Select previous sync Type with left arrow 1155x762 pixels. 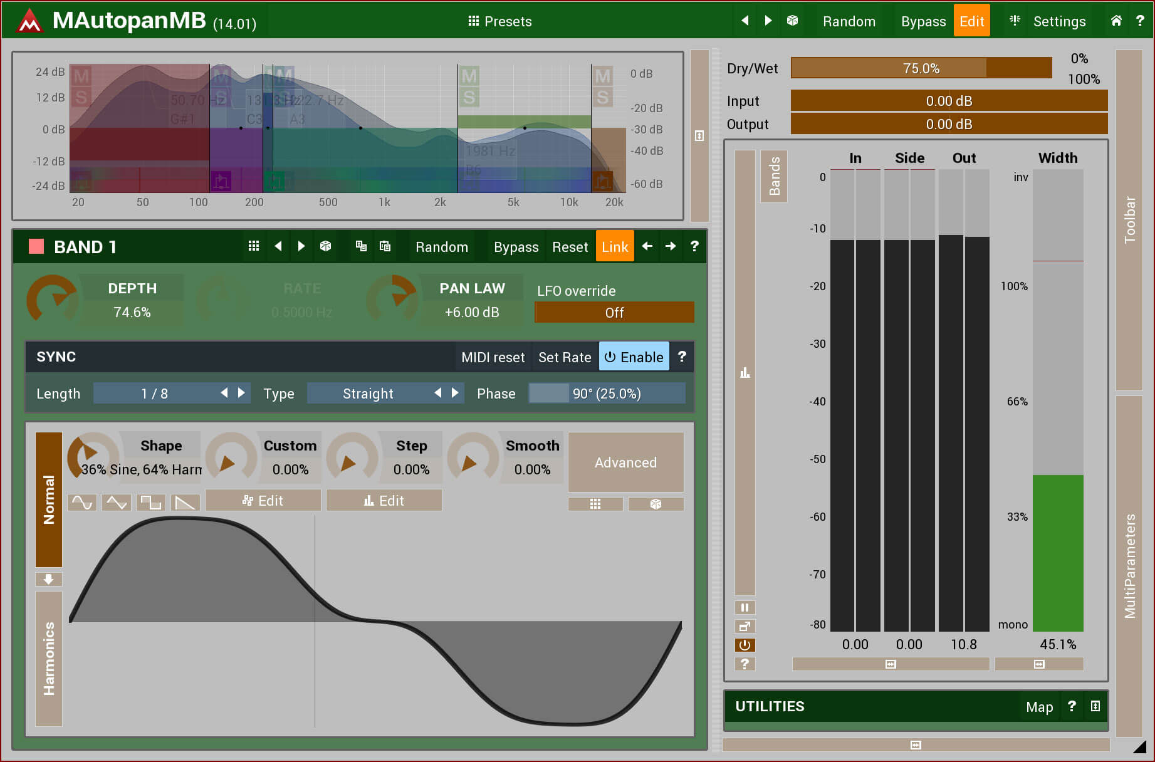(x=437, y=393)
